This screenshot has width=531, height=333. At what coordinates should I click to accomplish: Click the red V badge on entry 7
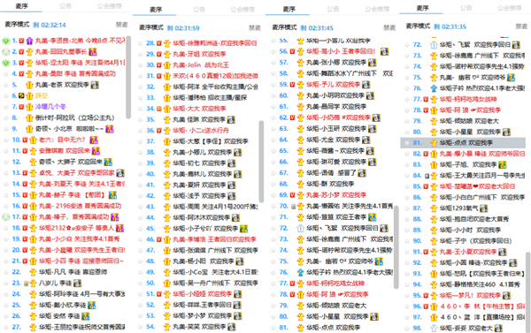(21, 107)
